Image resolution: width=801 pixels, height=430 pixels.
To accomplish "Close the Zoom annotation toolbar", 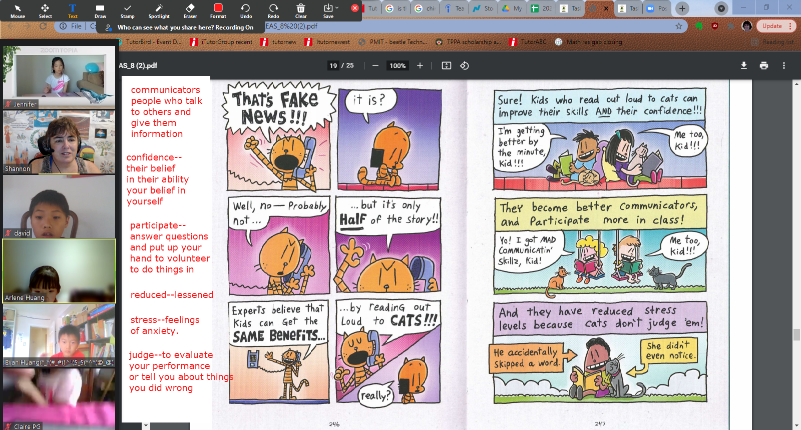I will coord(355,8).
